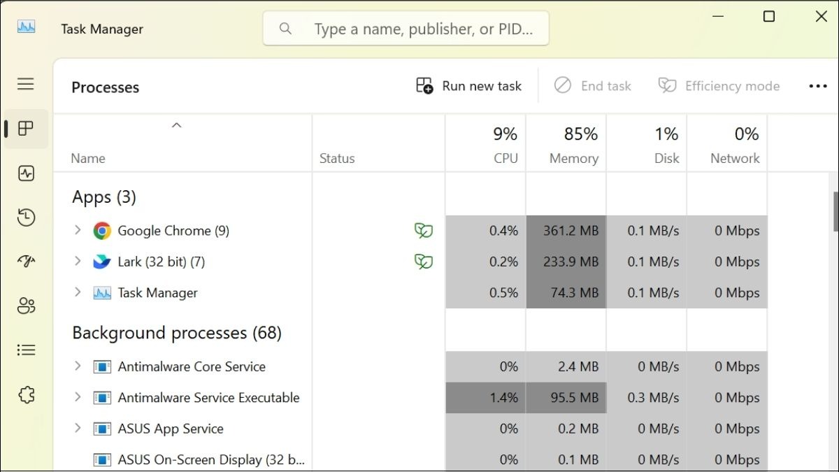Click Task Manager's 74.3 MB memory cell
The height and width of the screenshot is (472, 839).
coord(566,293)
